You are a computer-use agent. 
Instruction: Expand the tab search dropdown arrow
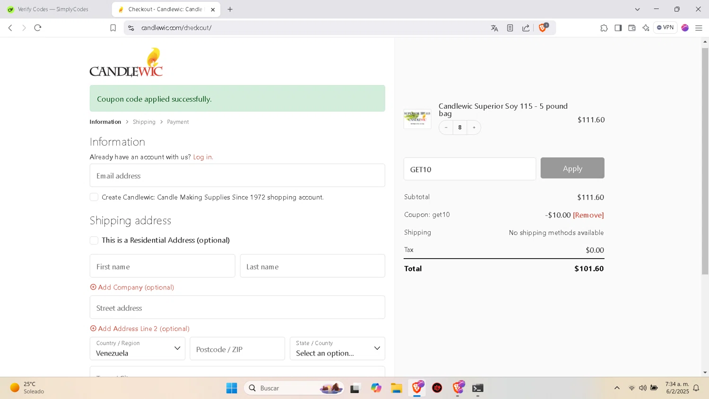click(x=637, y=9)
